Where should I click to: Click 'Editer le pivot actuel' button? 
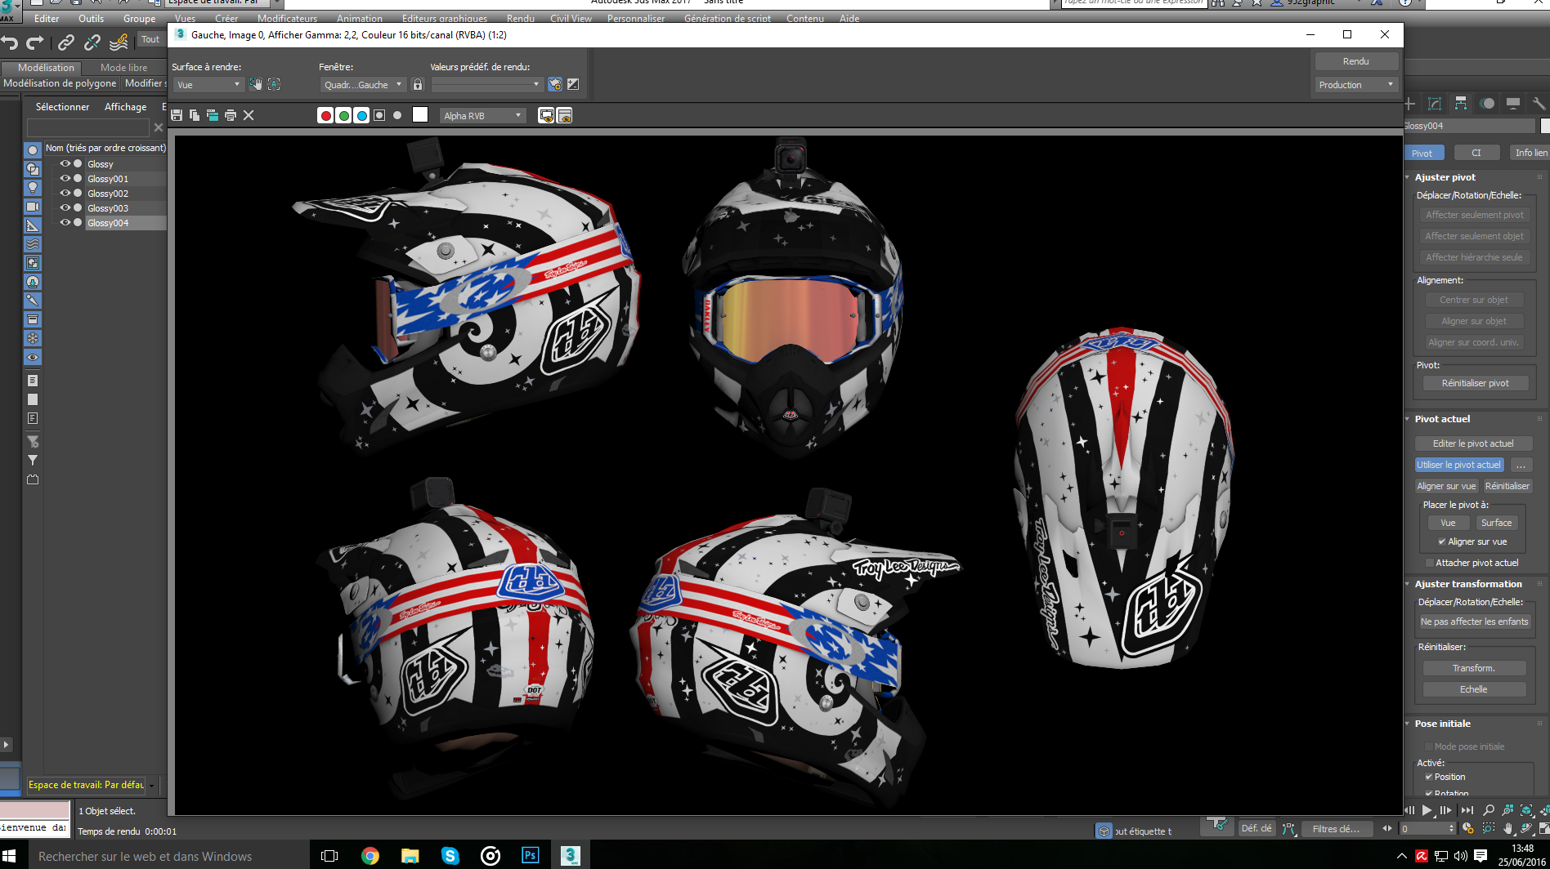point(1472,443)
